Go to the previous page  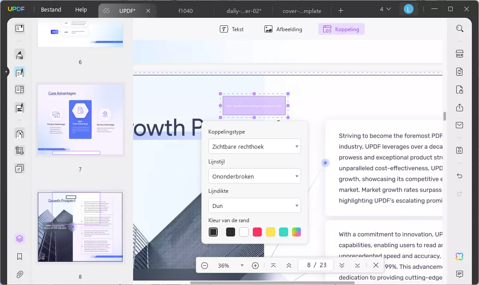point(288,265)
